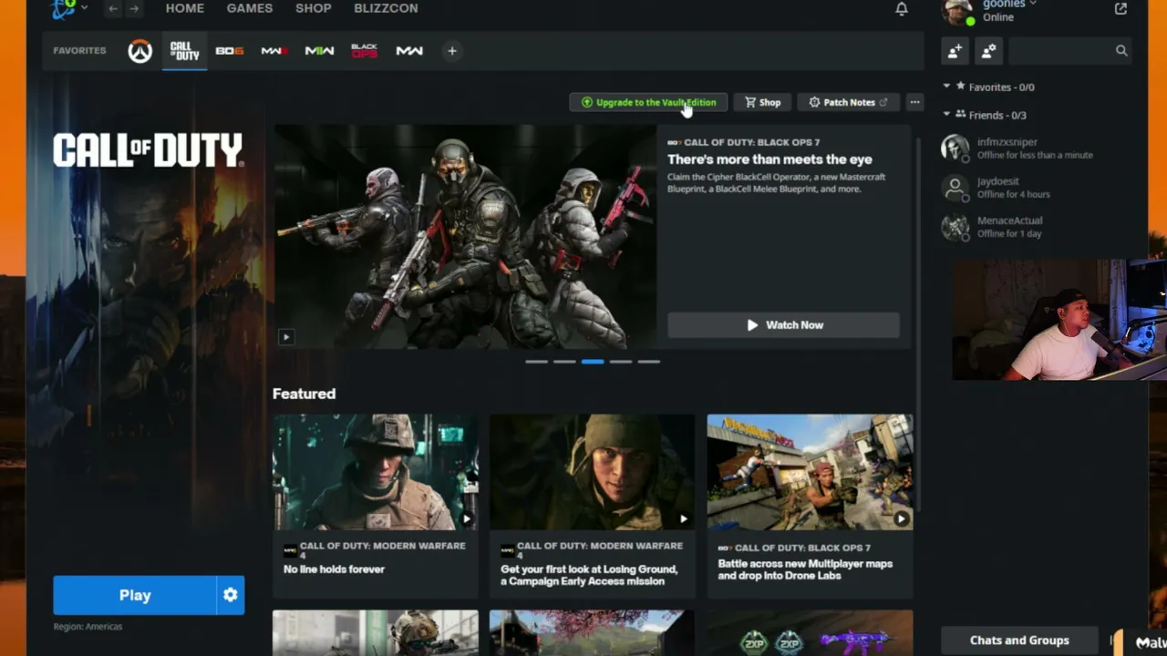Screen dimensions: 1167x656
Task: Click the video icon on the banner
Action: 285,337
